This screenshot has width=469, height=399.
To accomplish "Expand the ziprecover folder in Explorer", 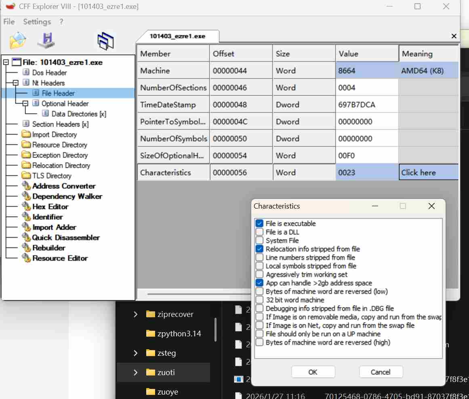I will pos(135,314).
